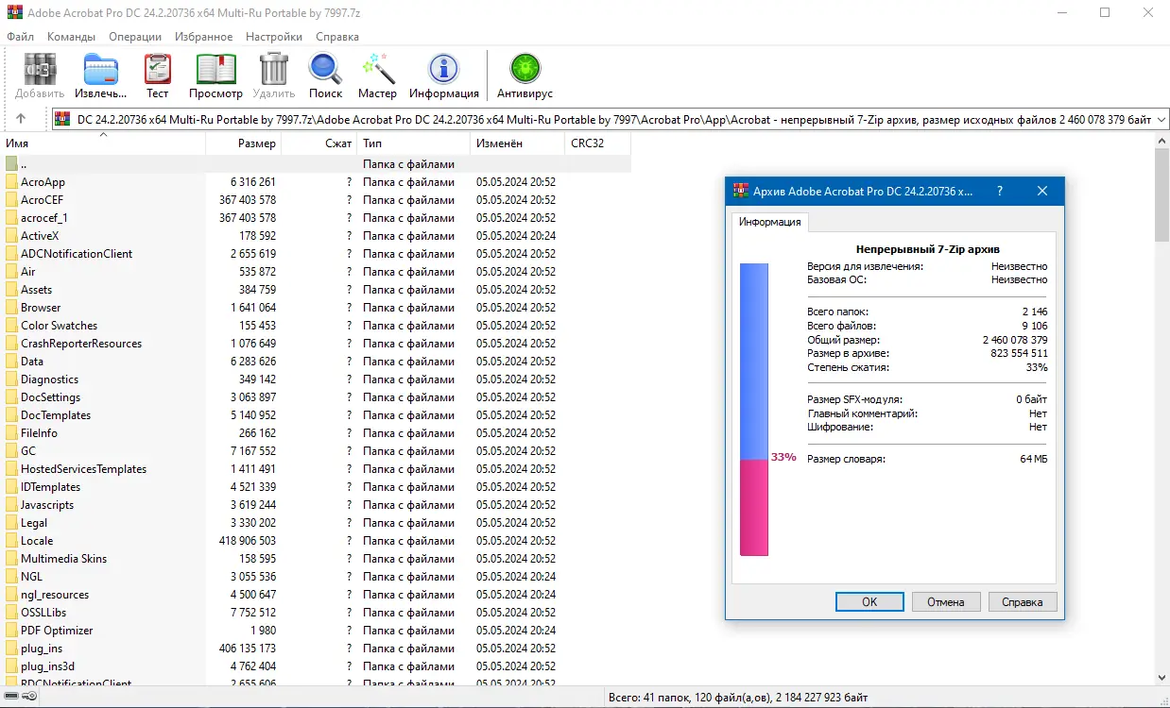
Task: Select the HostedServicesTemplates folder row
Action: tap(316, 469)
